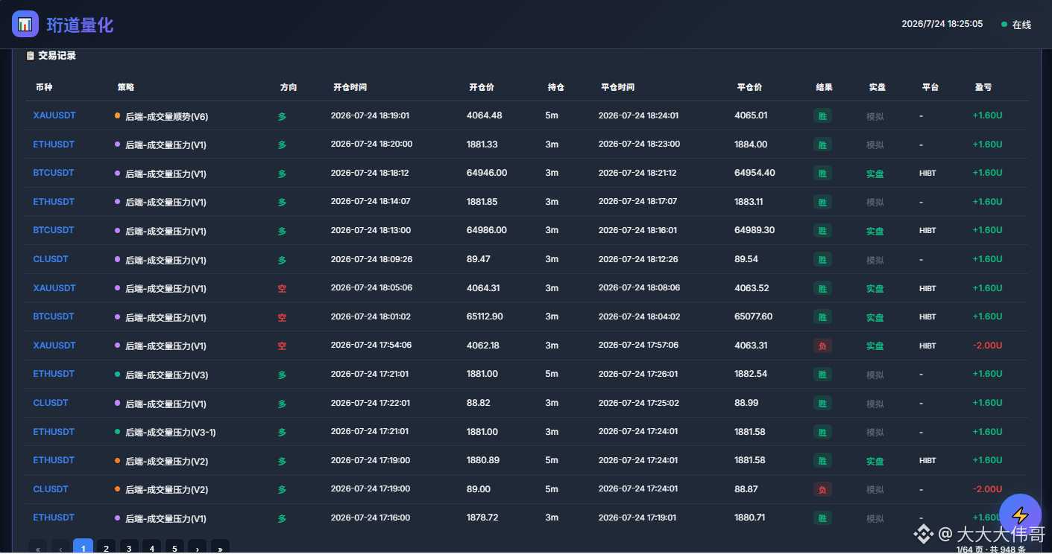Screen dimensions: 1052x554
Task: Click the open price 1878.72
Action: coord(482,518)
